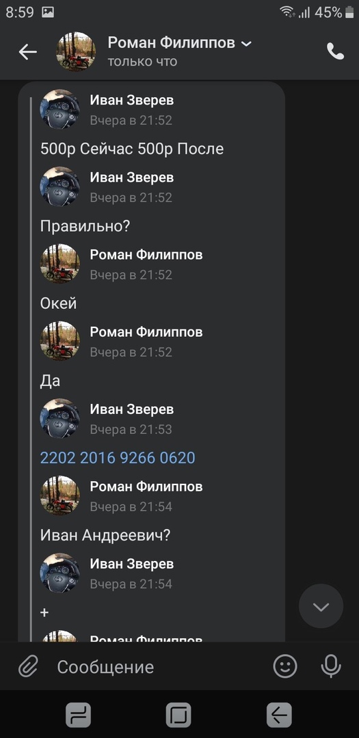
Task: Tap the back arrow in chat header
Action: (27, 52)
